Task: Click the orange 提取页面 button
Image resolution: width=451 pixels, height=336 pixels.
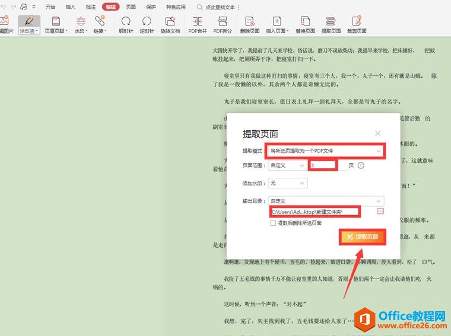Action: tap(362, 236)
